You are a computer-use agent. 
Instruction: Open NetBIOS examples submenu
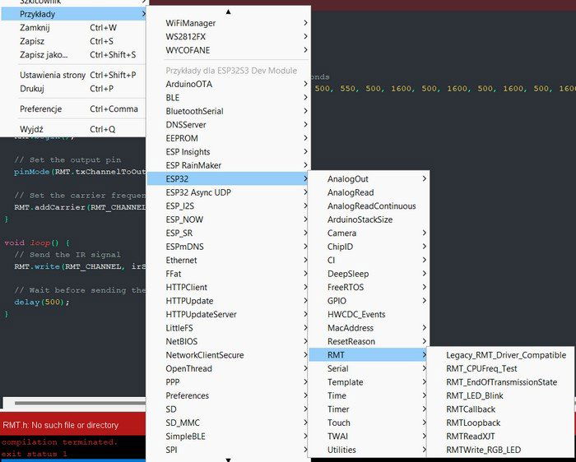[x=228, y=342]
